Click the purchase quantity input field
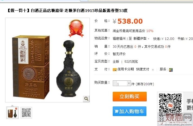This screenshot has width=193, height=126. coord(122,83)
